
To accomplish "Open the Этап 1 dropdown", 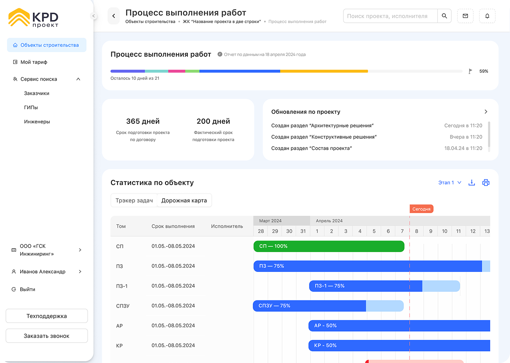I will coord(450,183).
